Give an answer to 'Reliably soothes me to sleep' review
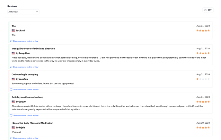Viewport: 221px width, 140px height. point(26,115)
